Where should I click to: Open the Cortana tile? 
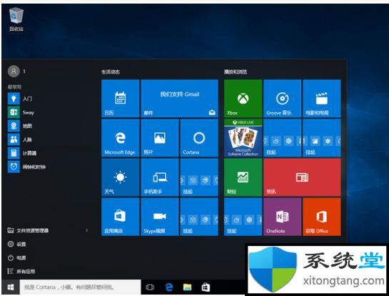tap(199, 138)
